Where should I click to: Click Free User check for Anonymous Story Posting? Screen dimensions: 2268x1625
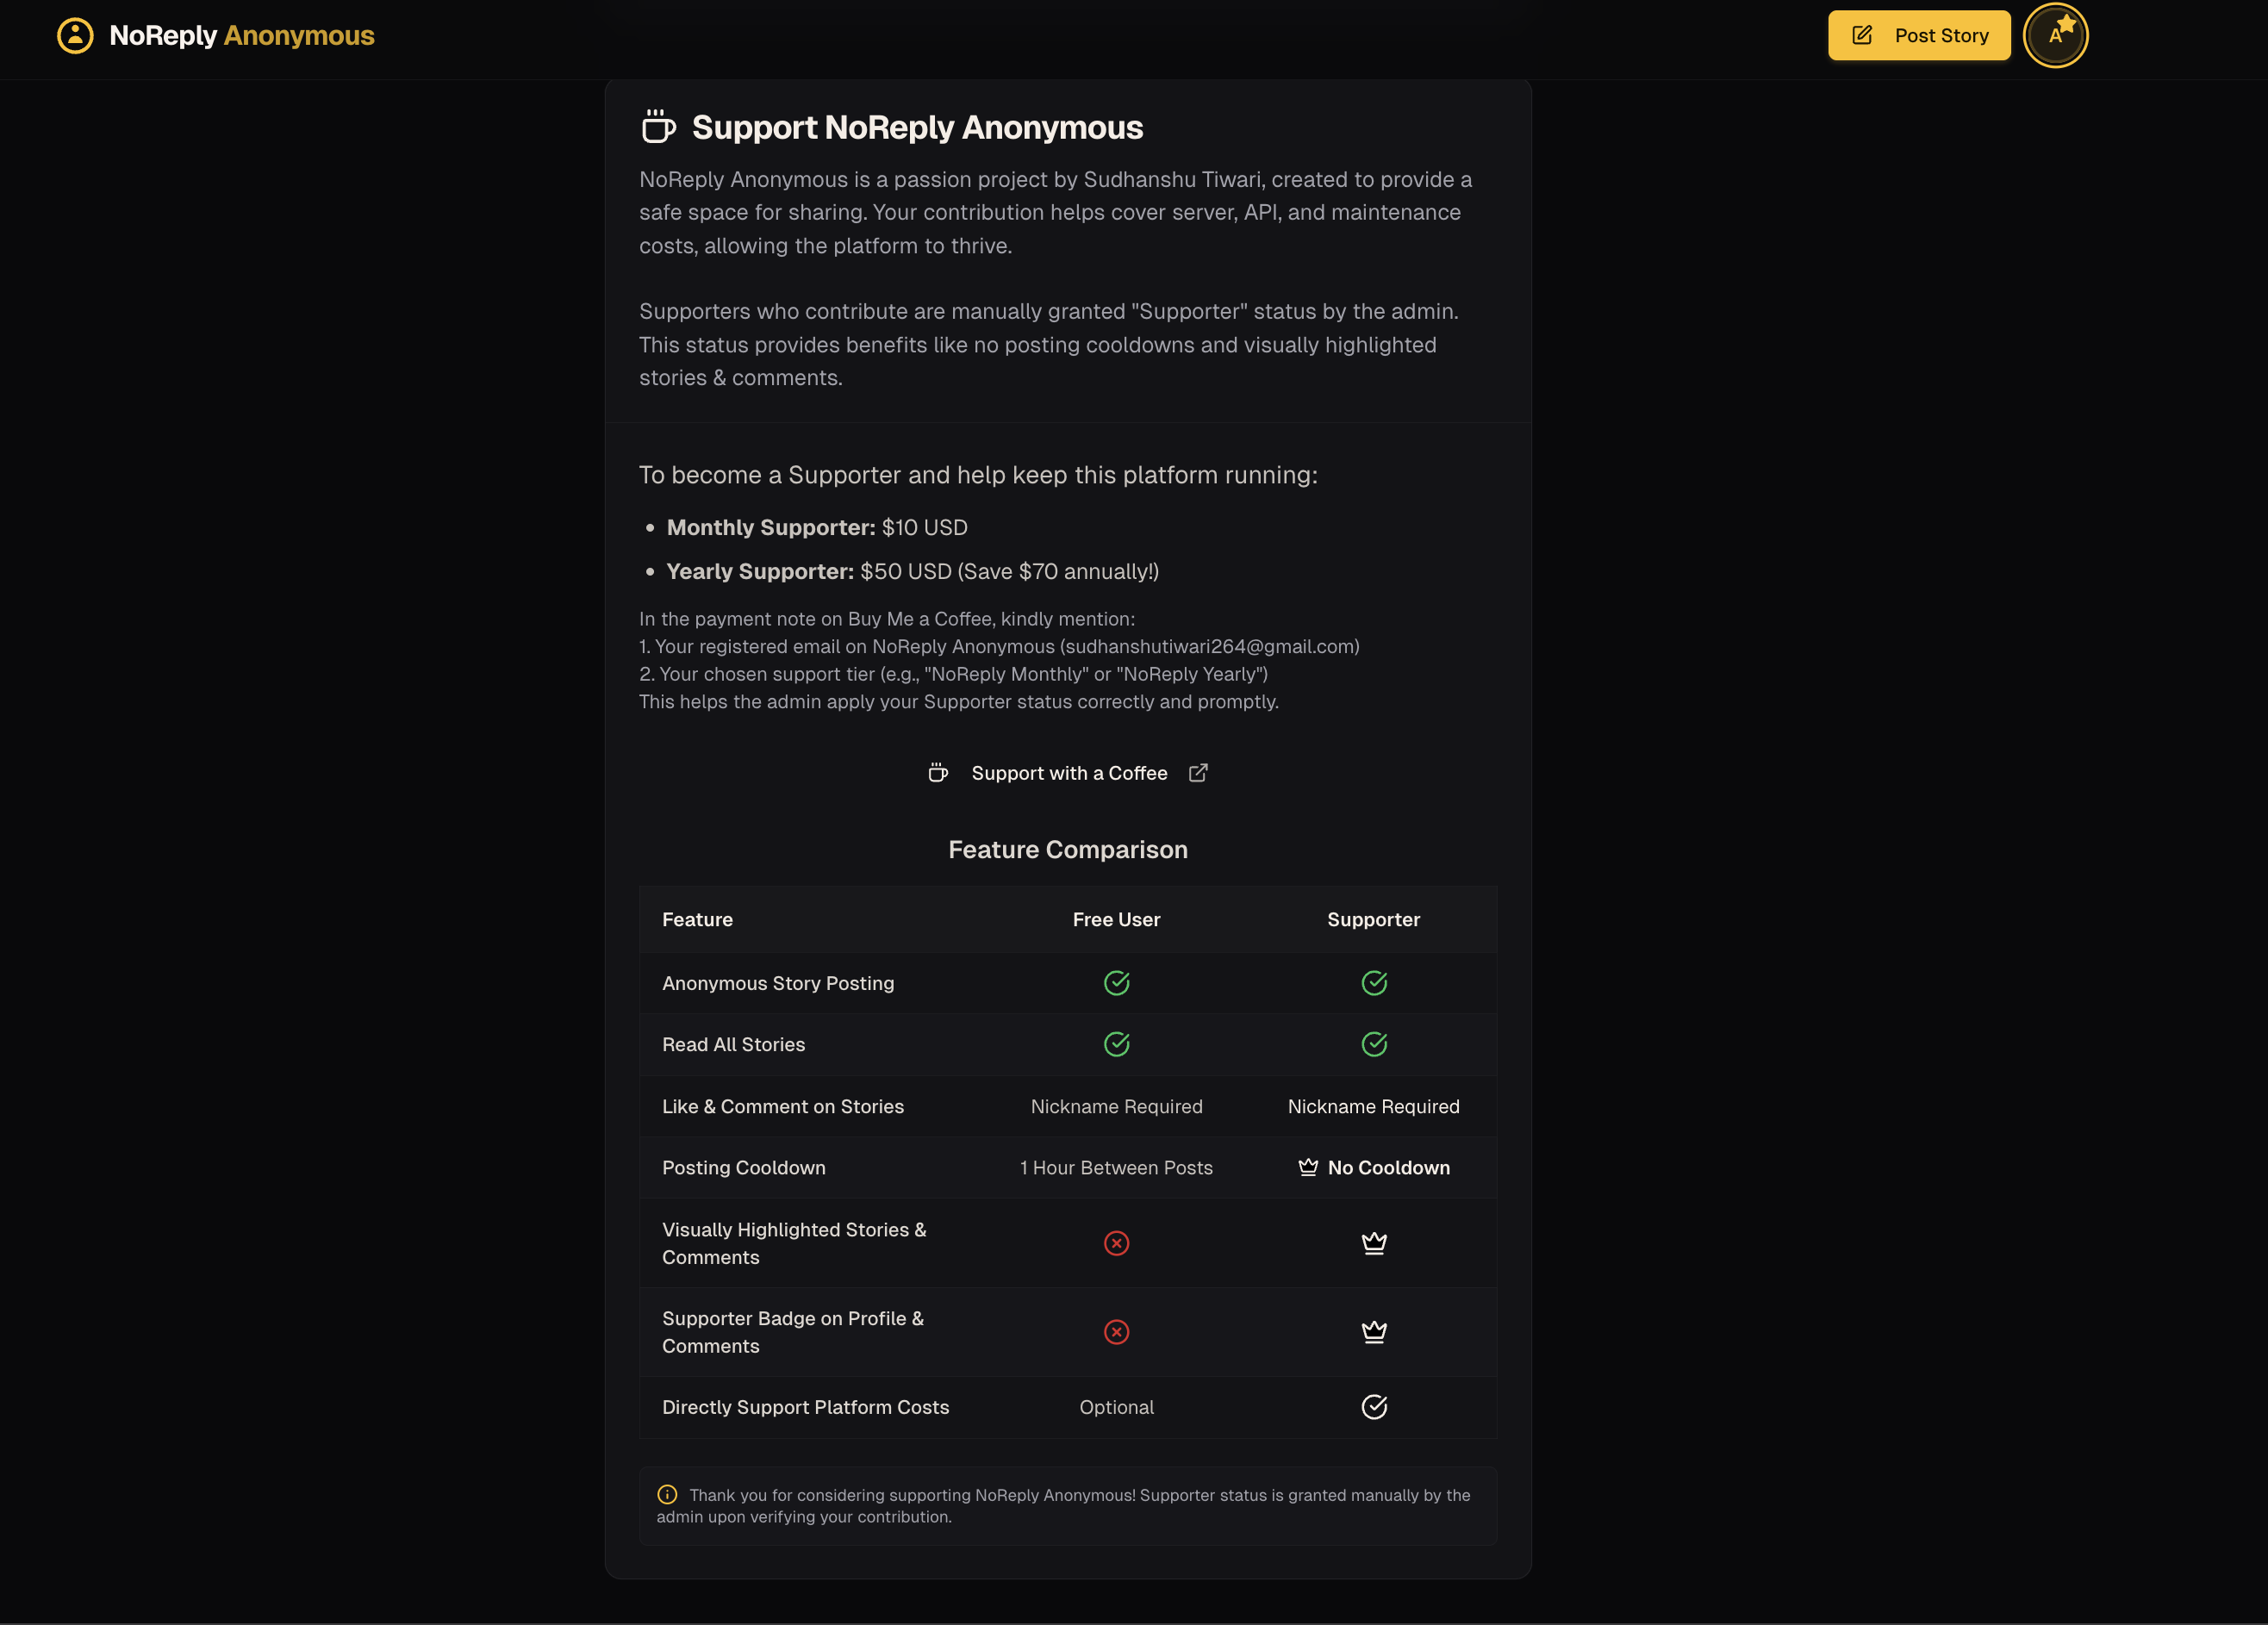coord(1116,983)
